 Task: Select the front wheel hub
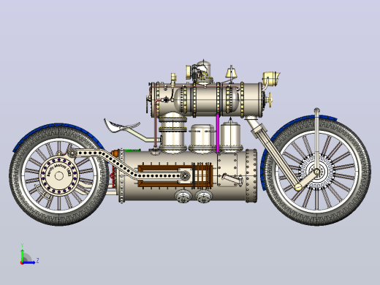coord(316,172)
